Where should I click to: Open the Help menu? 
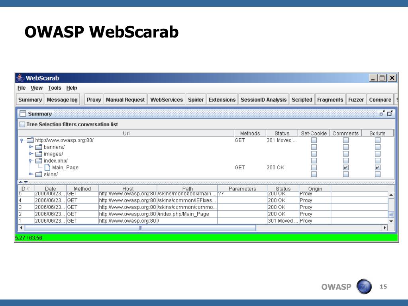point(72,88)
